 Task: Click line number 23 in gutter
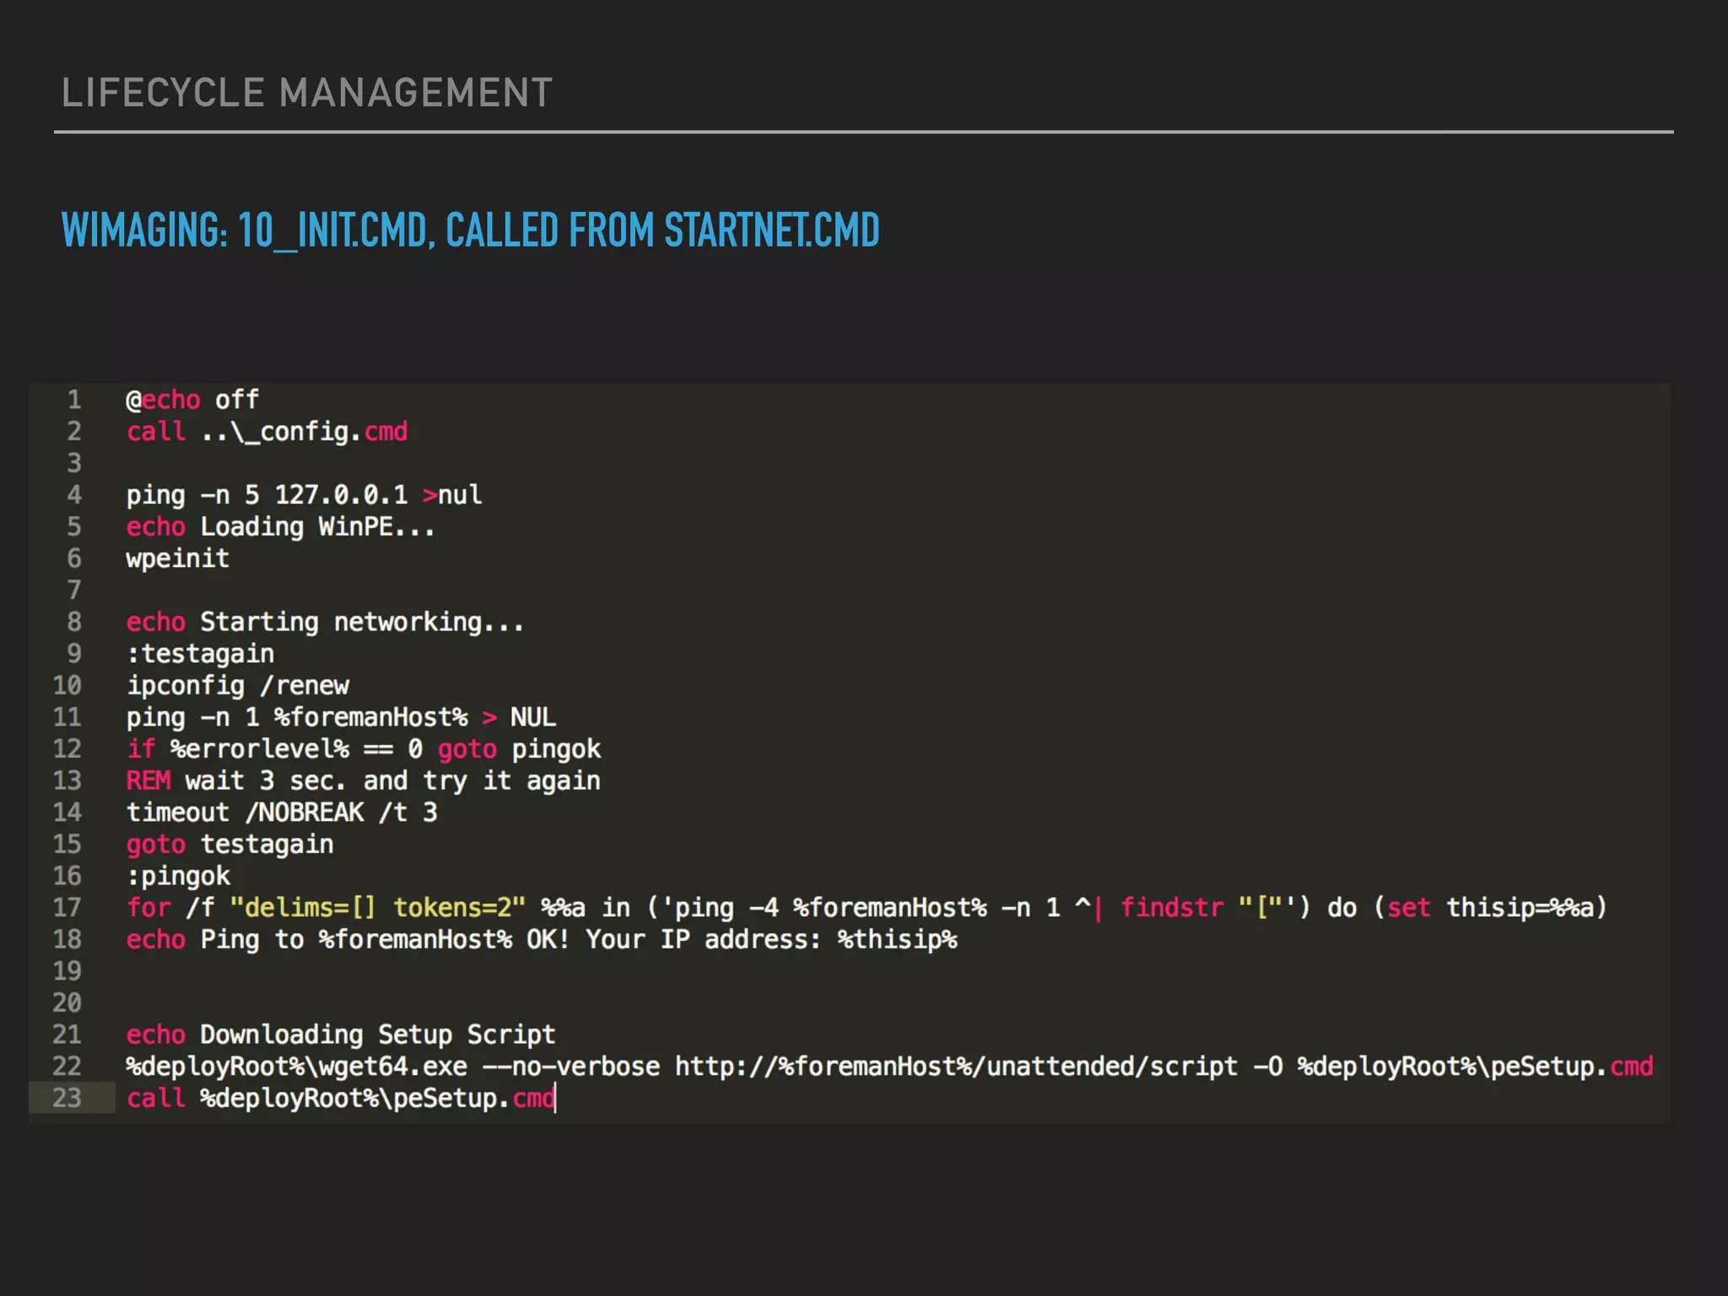click(x=67, y=1098)
